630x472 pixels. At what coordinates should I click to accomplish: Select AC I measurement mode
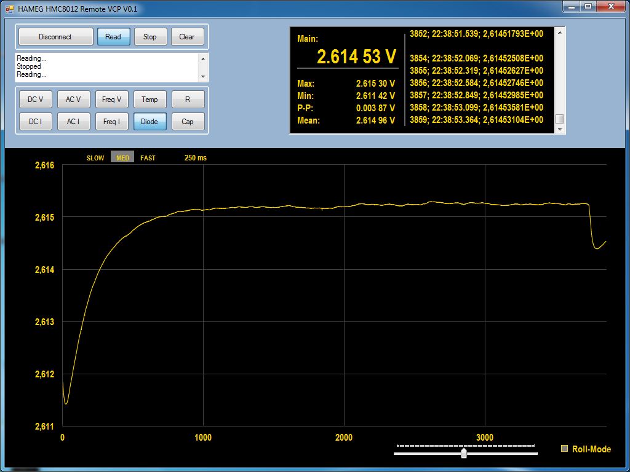pos(73,121)
